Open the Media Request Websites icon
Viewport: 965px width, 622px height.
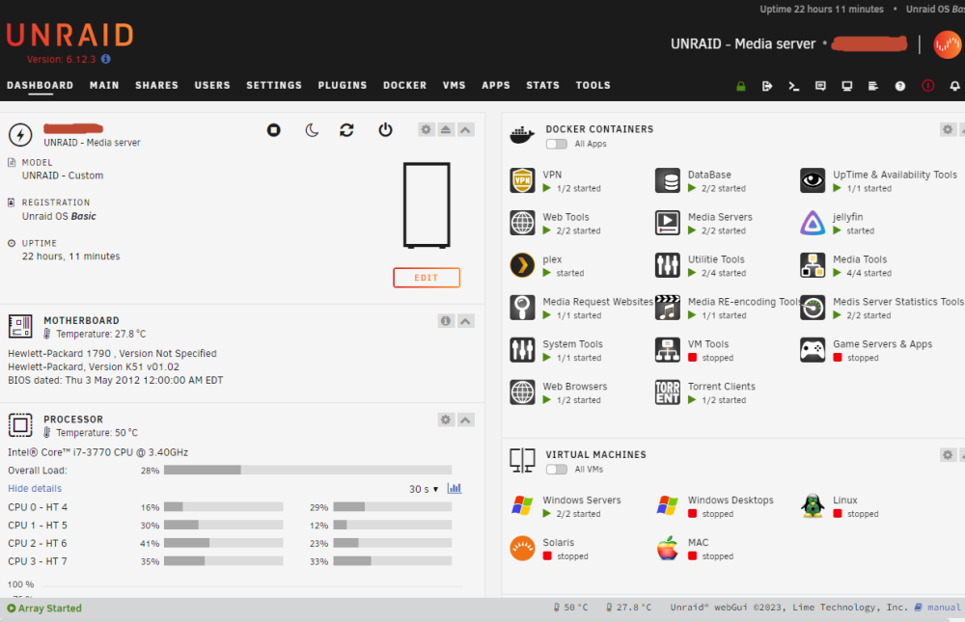click(522, 308)
